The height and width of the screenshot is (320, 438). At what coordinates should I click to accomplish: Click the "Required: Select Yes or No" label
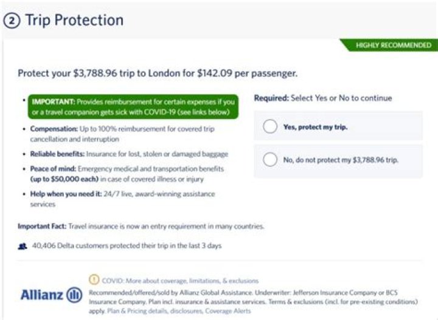point(323,98)
